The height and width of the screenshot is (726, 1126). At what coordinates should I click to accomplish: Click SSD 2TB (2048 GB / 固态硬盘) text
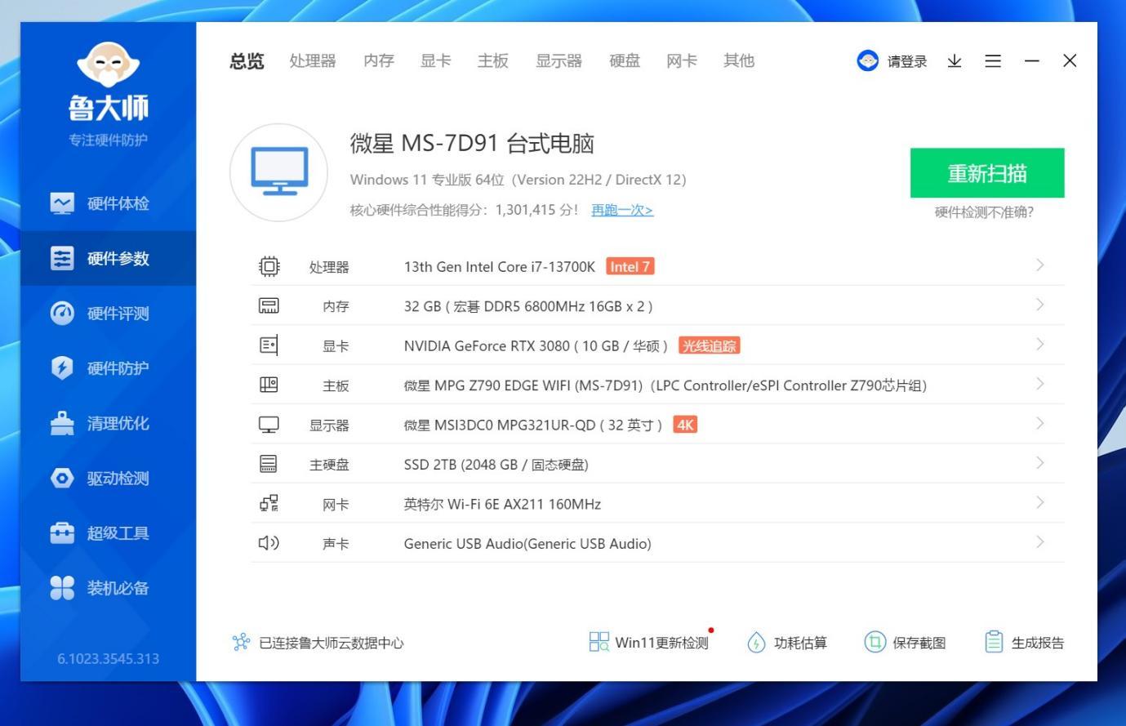click(x=496, y=465)
